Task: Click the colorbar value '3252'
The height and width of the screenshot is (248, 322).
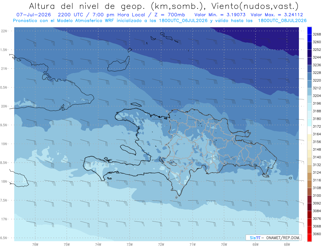Action: point(317,50)
